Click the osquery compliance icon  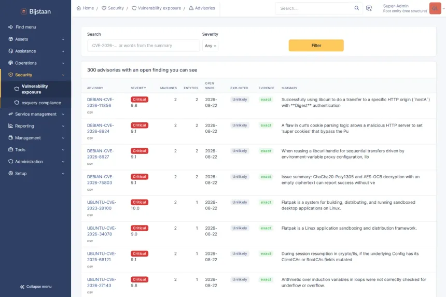pos(17,103)
